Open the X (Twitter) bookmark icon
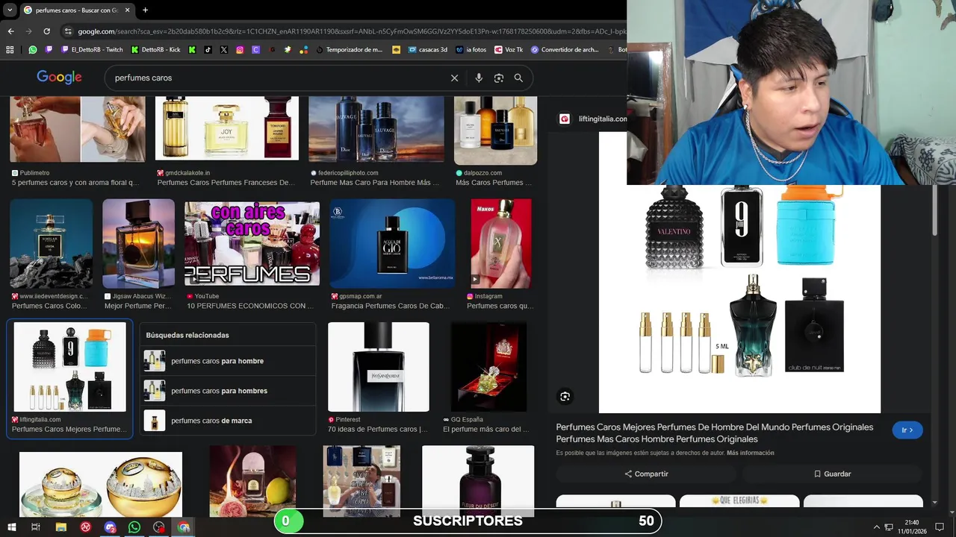Image resolution: width=956 pixels, height=537 pixels. [224, 50]
